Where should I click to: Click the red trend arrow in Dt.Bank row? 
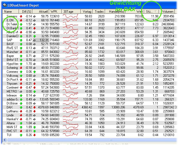(x=35, y=28)
